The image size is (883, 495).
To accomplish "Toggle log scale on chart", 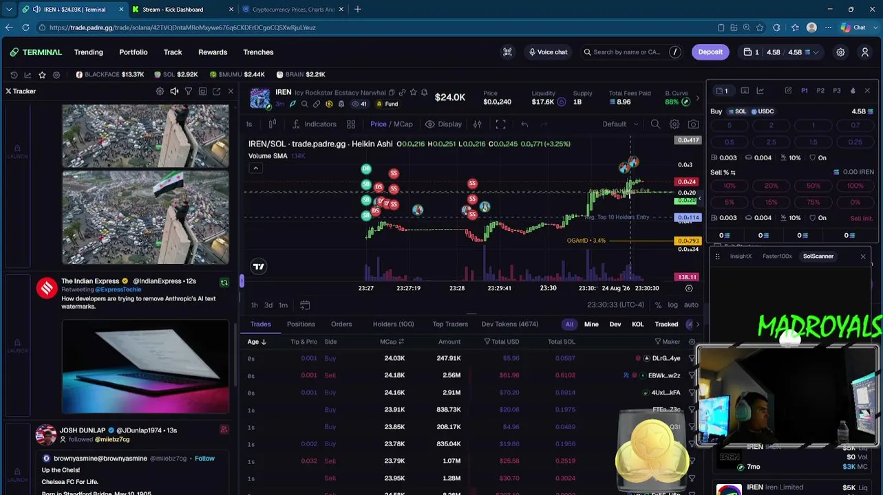I will pyautogui.click(x=672, y=305).
